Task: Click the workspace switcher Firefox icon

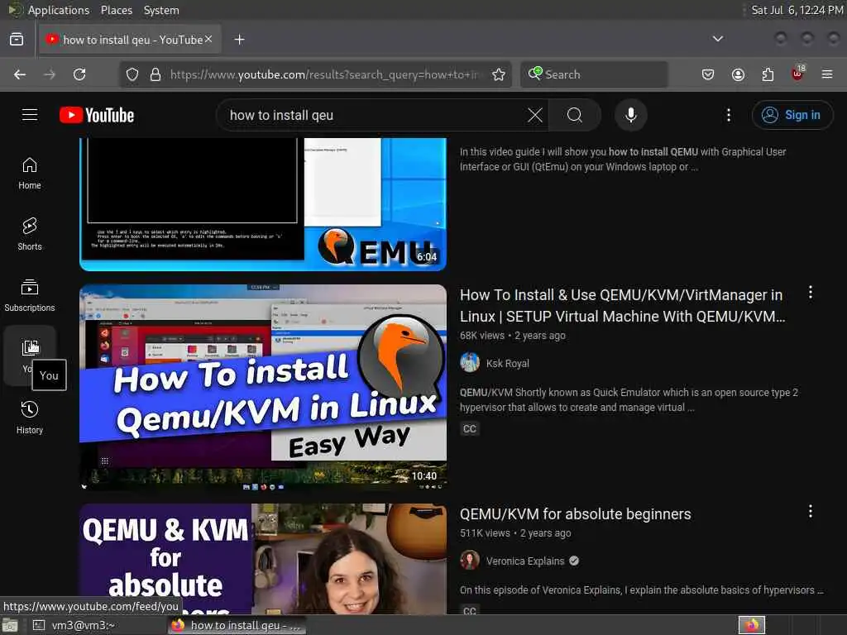Action: (x=751, y=625)
